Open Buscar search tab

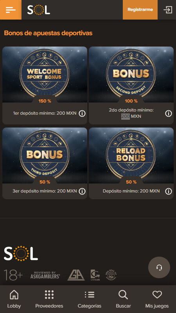(123, 299)
